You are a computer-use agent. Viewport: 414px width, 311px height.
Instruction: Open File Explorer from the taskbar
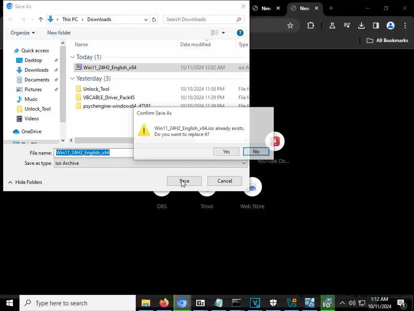click(146, 303)
